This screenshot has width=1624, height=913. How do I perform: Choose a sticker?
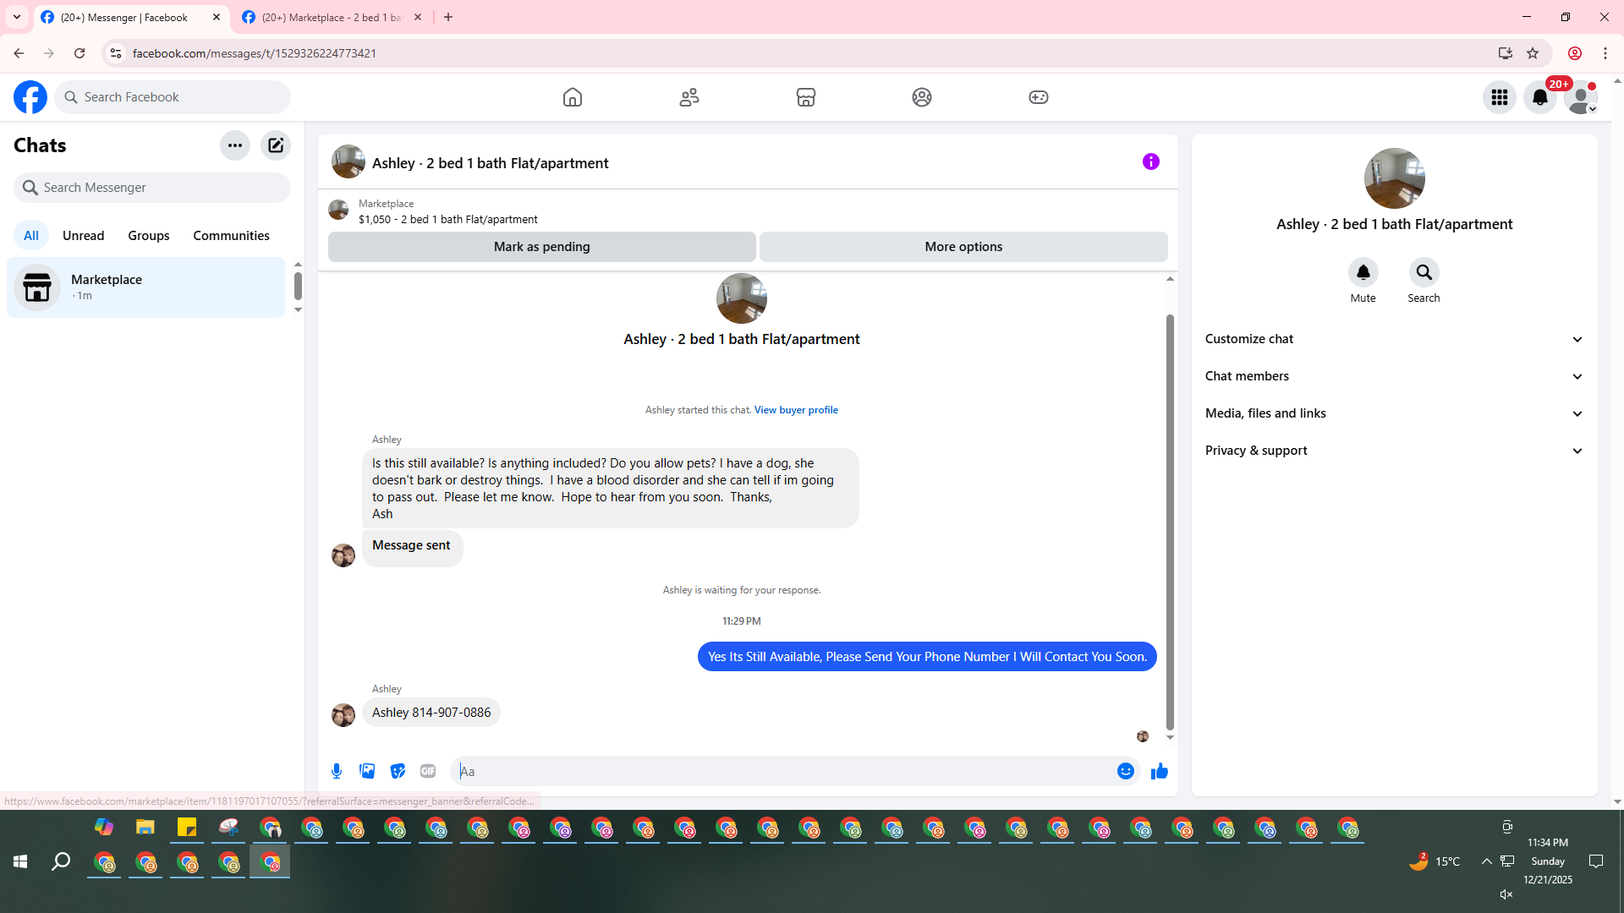pyautogui.click(x=398, y=771)
